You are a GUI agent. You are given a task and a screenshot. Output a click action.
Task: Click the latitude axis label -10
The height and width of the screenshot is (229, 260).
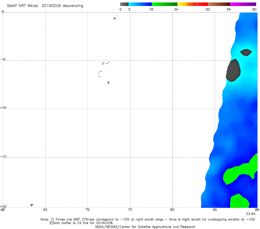(3, 107)
